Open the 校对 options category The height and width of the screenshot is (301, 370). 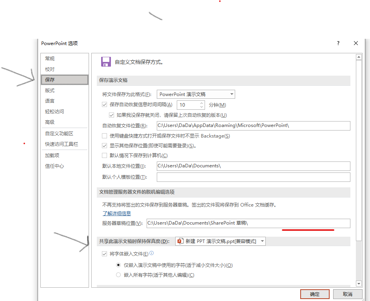pyautogui.click(x=50, y=69)
